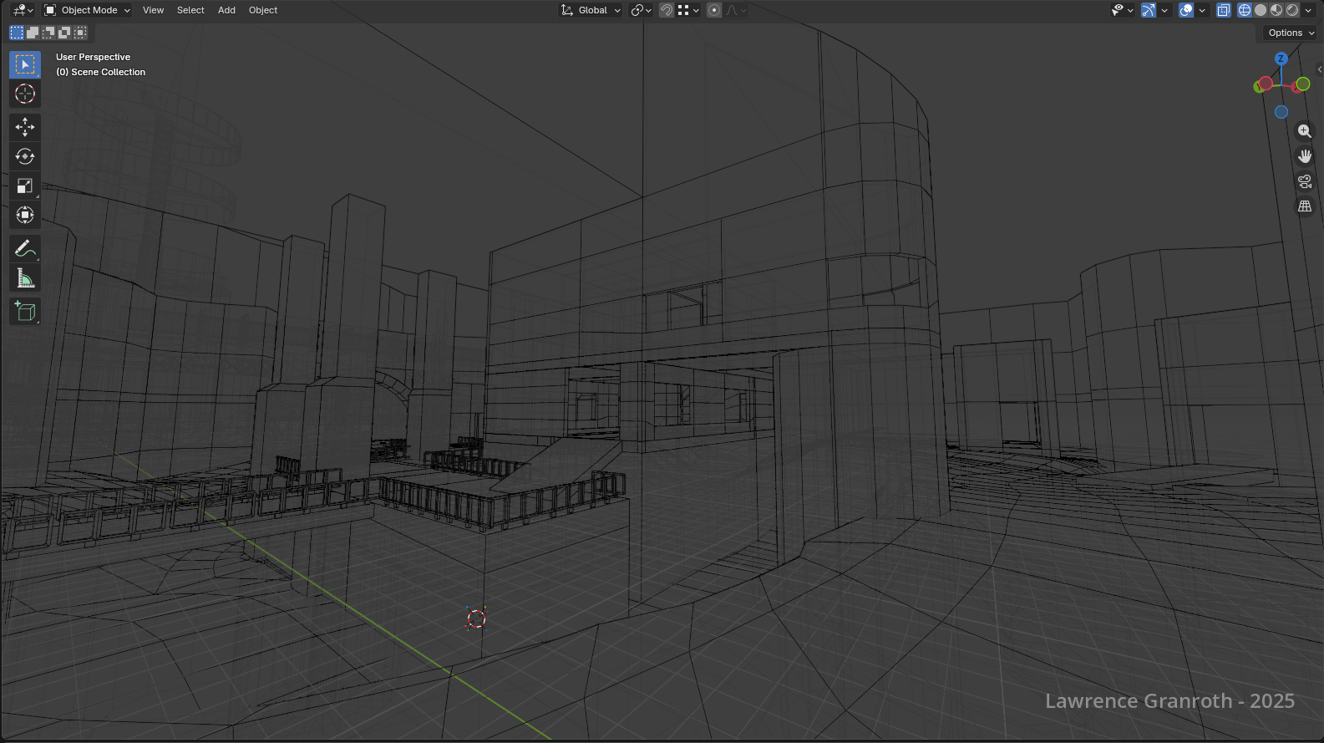1324x743 pixels.
Task: Click the hand pan view icon
Action: coord(1304,156)
